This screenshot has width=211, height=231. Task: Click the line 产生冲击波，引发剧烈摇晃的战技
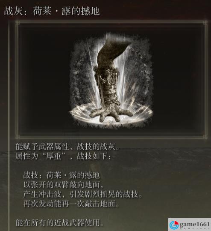pos(83,194)
